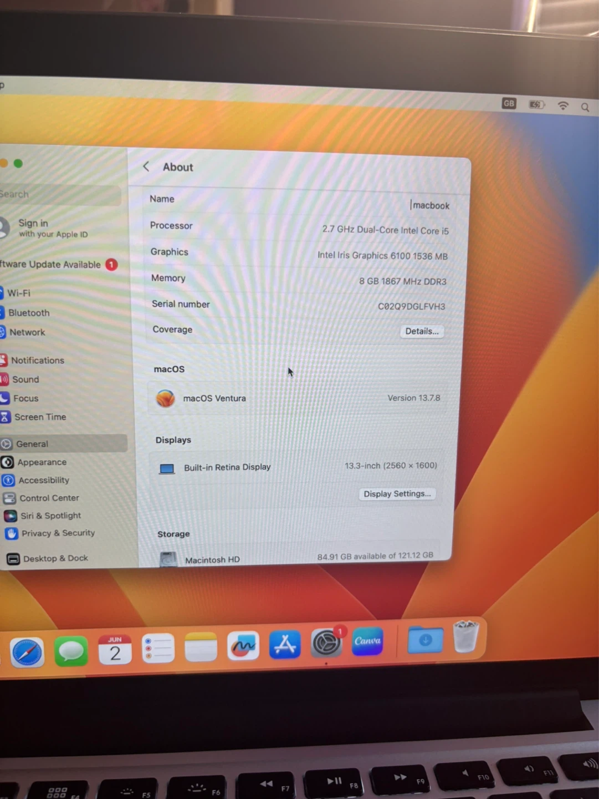Select Network in the sidebar
The height and width of the screenshot is (799, 599).
pos(27,332)
